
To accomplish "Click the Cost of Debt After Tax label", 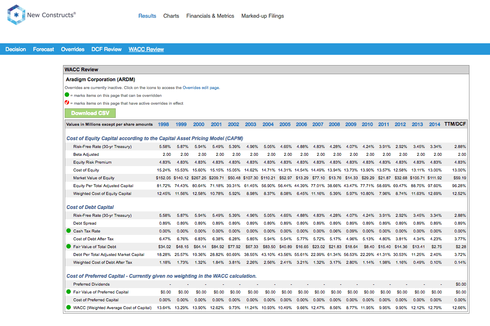I will [x=93, y=239].
